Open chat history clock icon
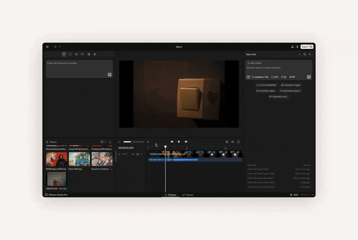 pyautogui.click(x=305, y=54)
